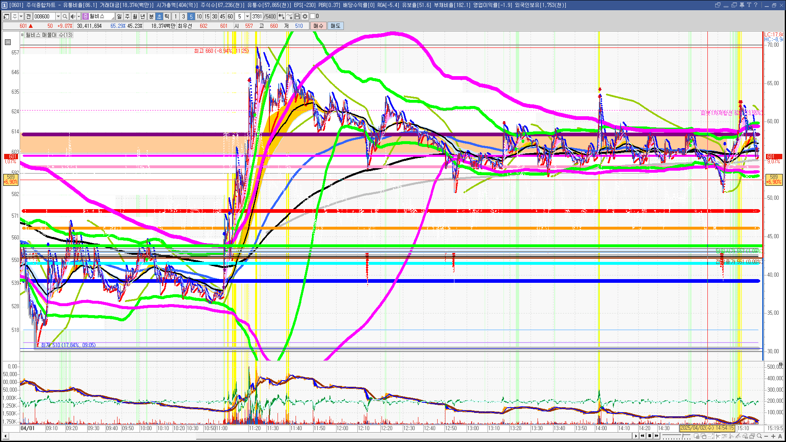Open the dropdown next to 주 button

(21, 16)
